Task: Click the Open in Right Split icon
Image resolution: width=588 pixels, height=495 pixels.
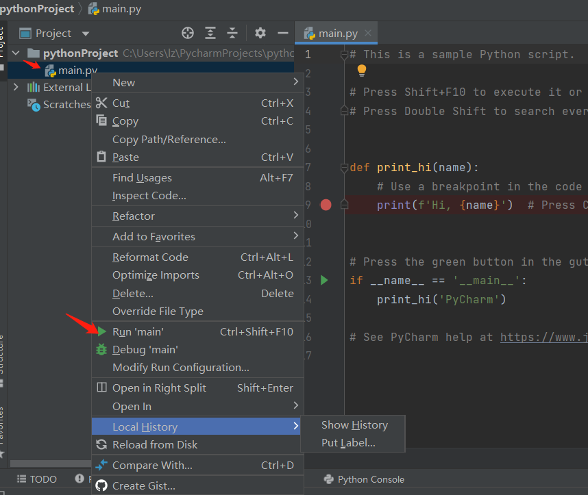Action: (101, 387)
